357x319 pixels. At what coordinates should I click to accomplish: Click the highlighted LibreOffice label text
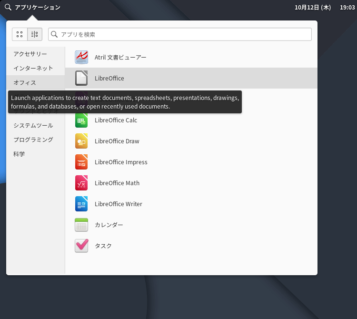point(109,79)
